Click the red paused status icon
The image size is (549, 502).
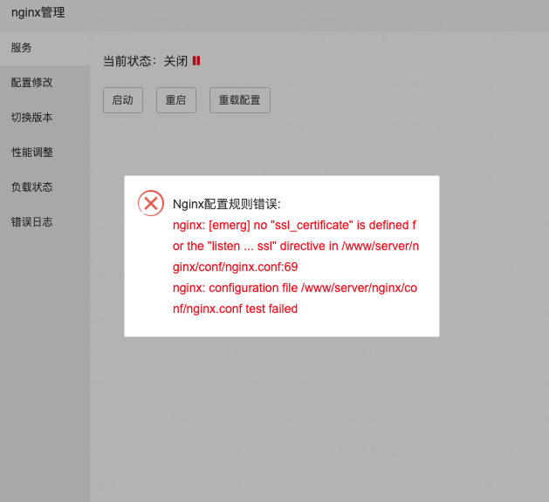click(196, 61)
